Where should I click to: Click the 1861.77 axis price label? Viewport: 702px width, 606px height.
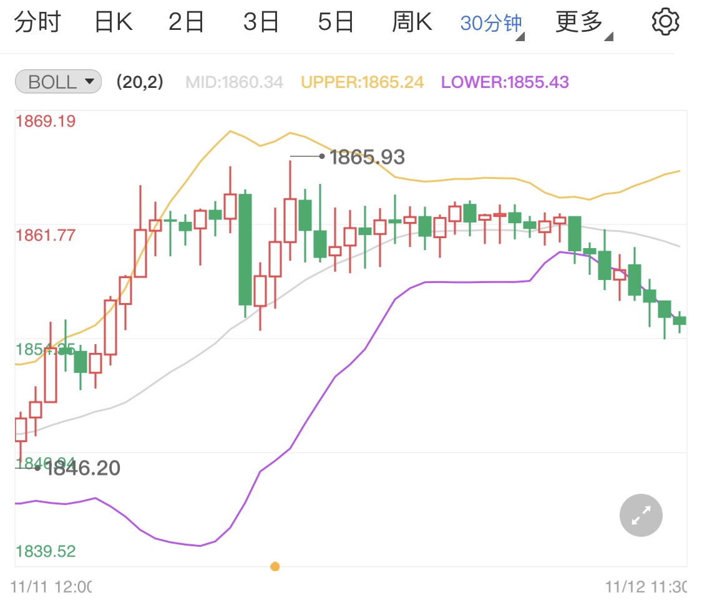pos(46,235)
